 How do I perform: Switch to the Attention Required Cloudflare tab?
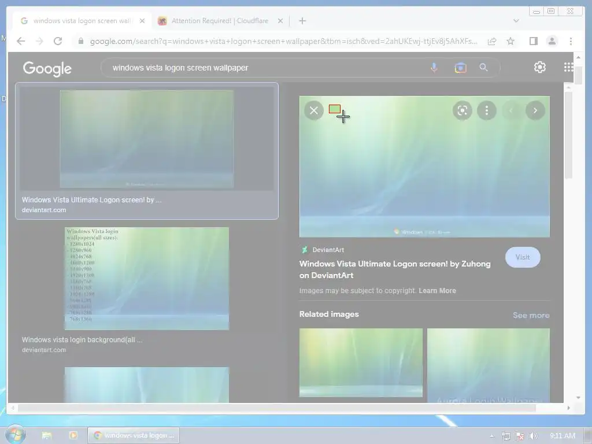(220, 21)
